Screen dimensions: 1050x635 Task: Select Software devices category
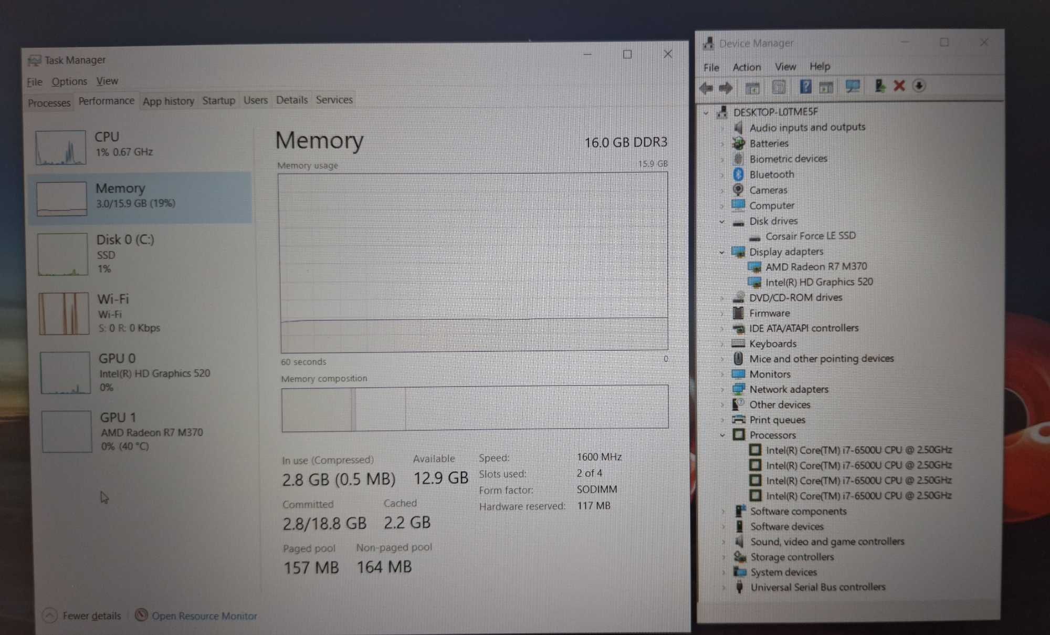(x=786, y=526)
